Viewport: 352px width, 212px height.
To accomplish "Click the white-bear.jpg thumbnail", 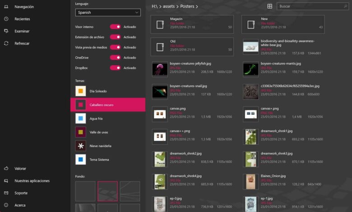I will tap(251, 47).
